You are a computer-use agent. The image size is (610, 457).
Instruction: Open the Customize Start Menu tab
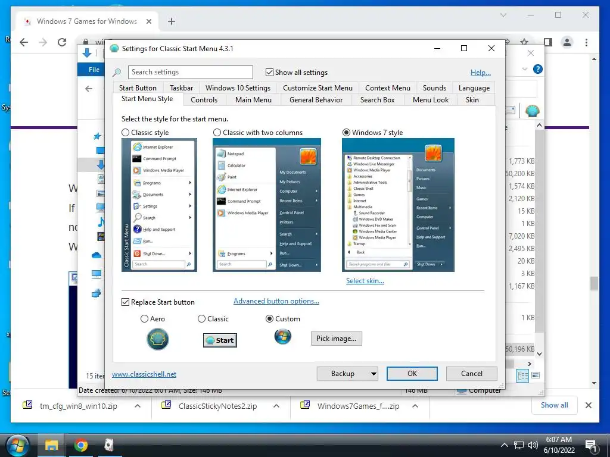[x=318, y=88]
